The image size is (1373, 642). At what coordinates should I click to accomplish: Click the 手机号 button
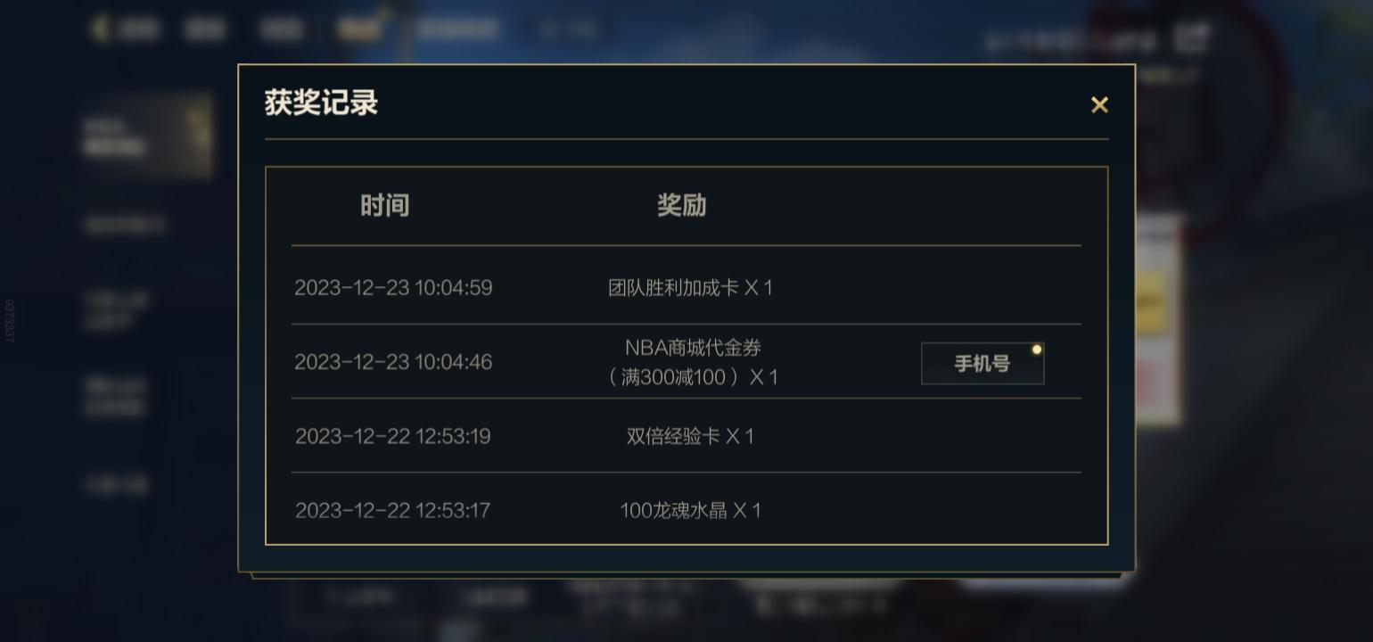tap(982, 364)
